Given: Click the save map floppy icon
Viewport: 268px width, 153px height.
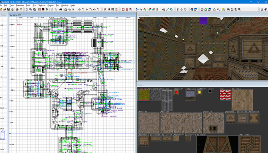Looking at the screenshot, I should click(8, 9).
